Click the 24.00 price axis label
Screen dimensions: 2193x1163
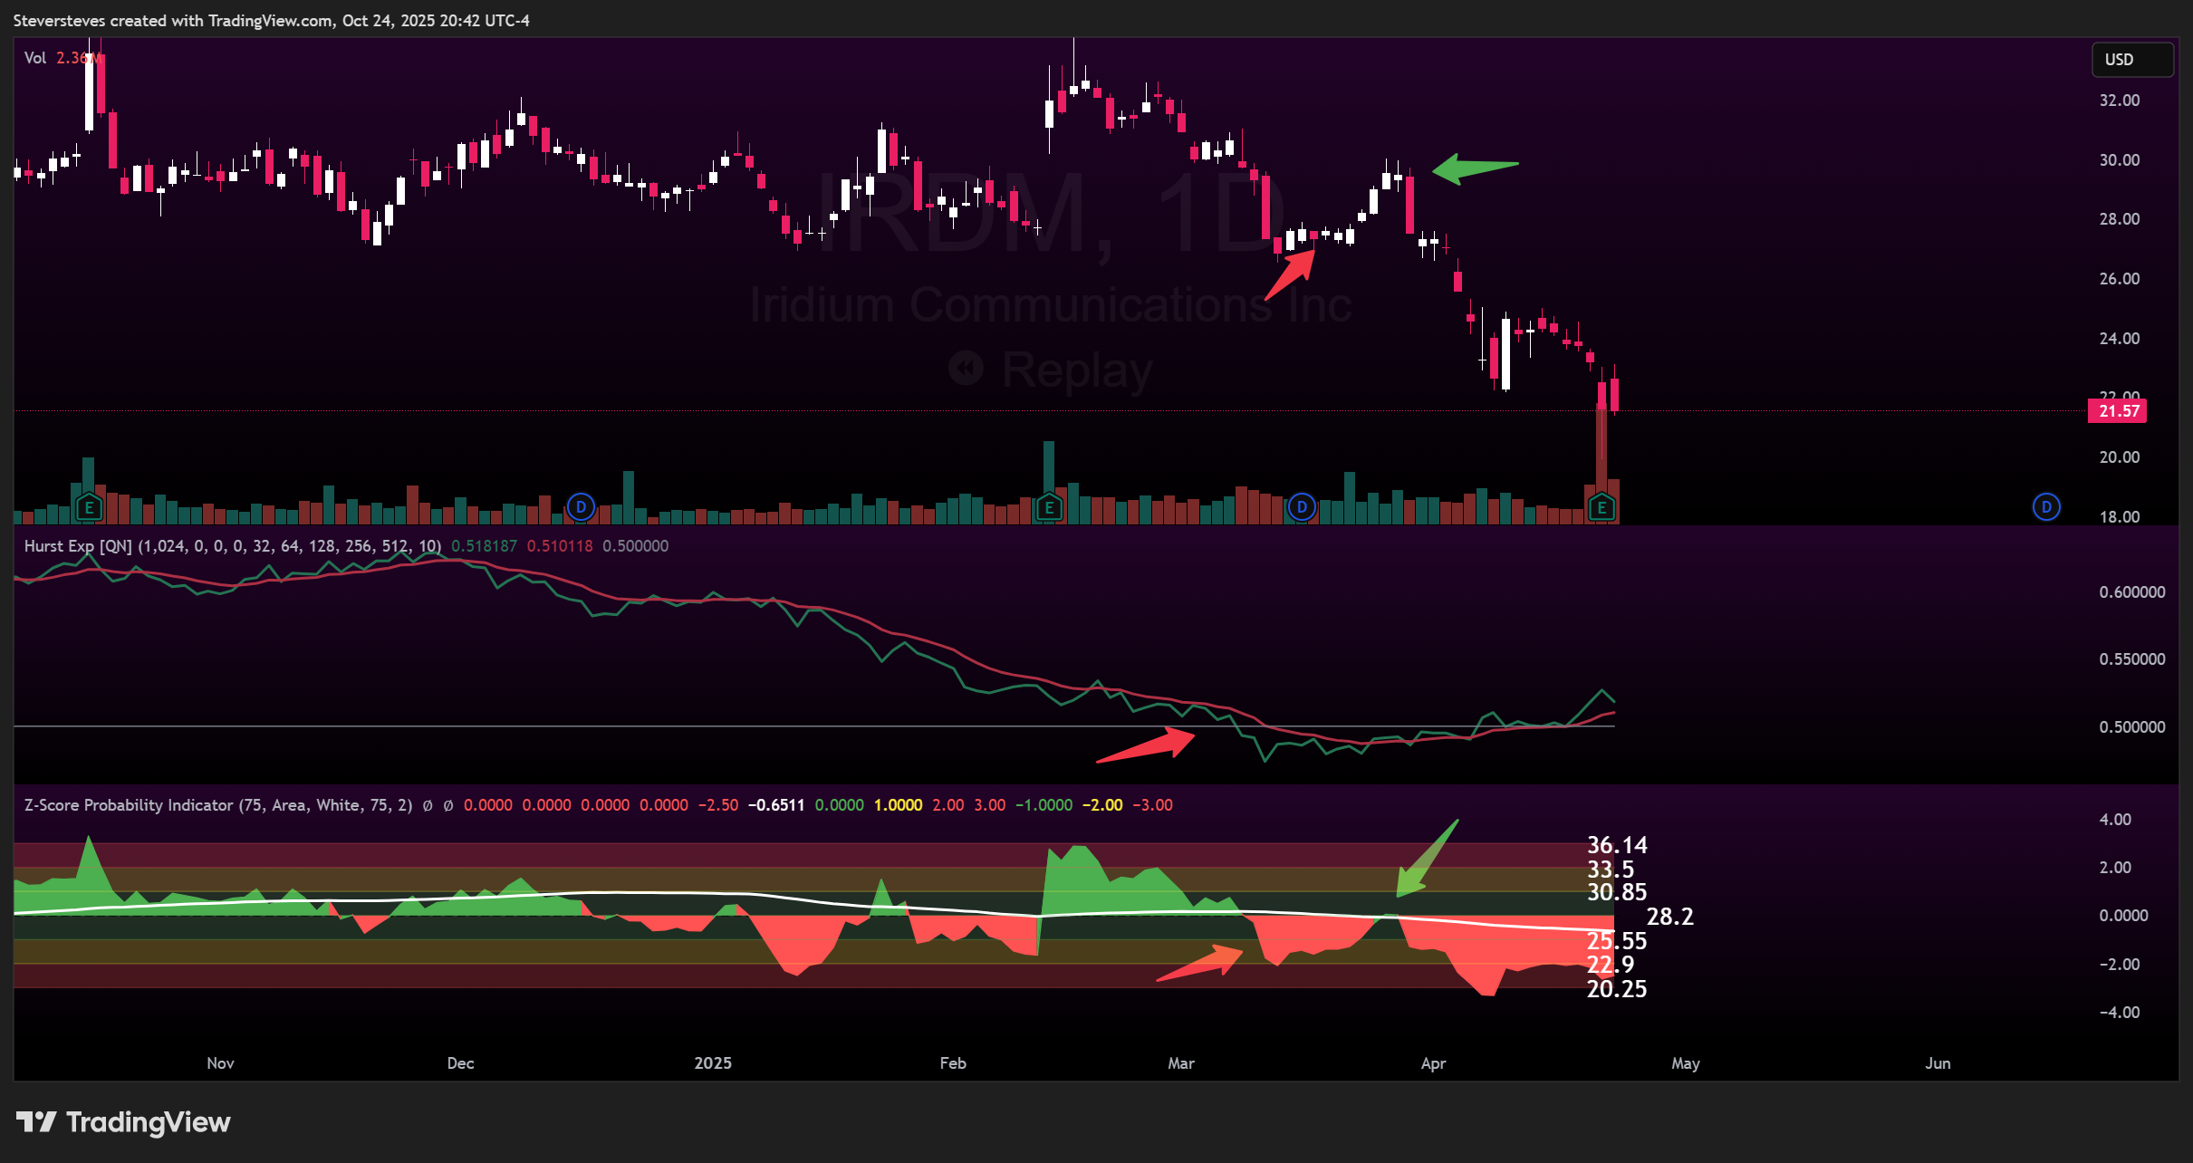(x=2120, y=339)
